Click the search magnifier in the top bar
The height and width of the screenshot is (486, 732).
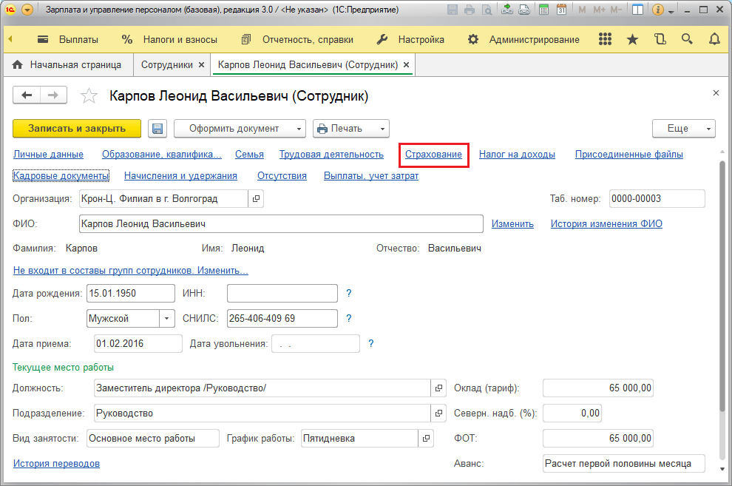pyautogui.click(x=687, y=39)
